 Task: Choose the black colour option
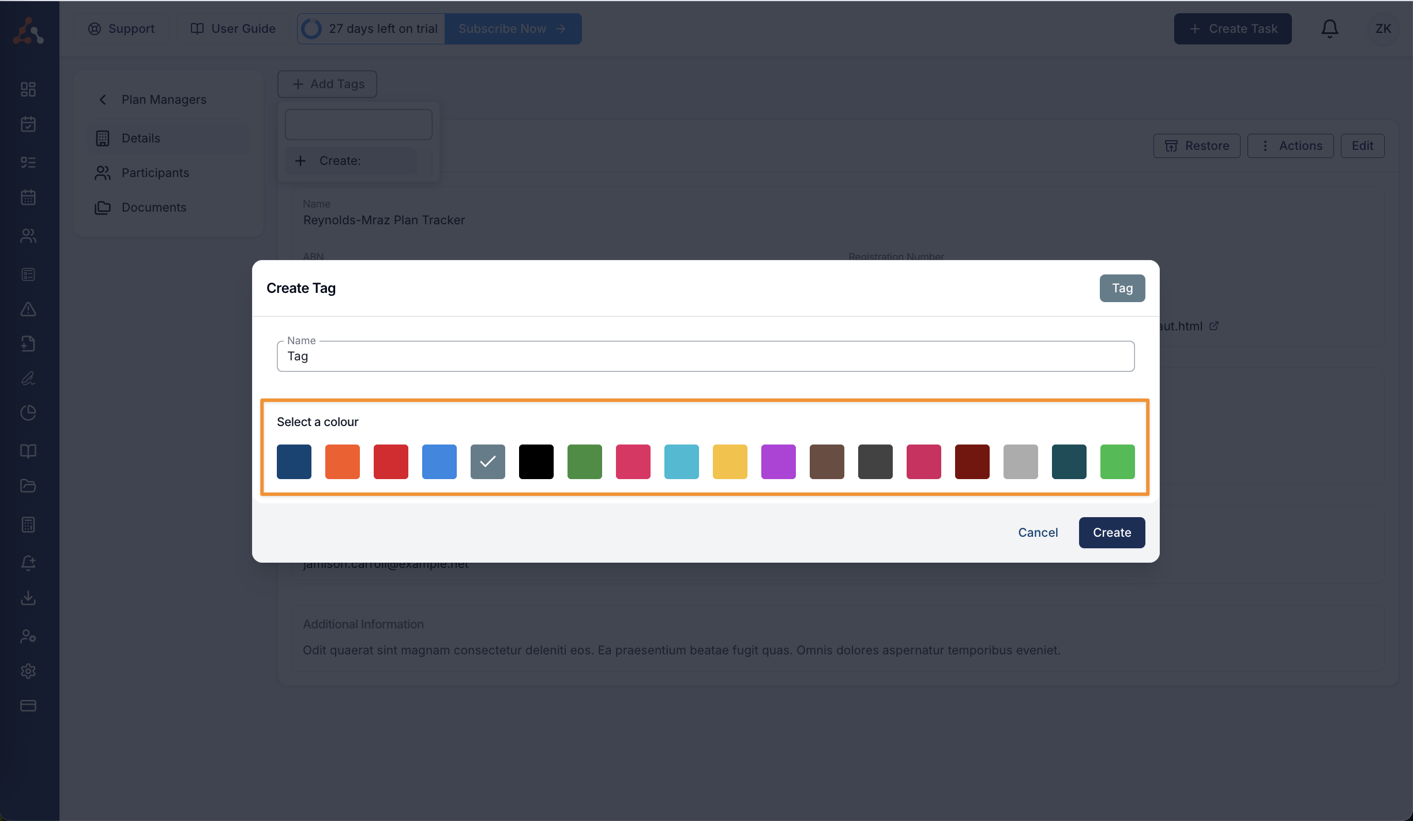536,461
